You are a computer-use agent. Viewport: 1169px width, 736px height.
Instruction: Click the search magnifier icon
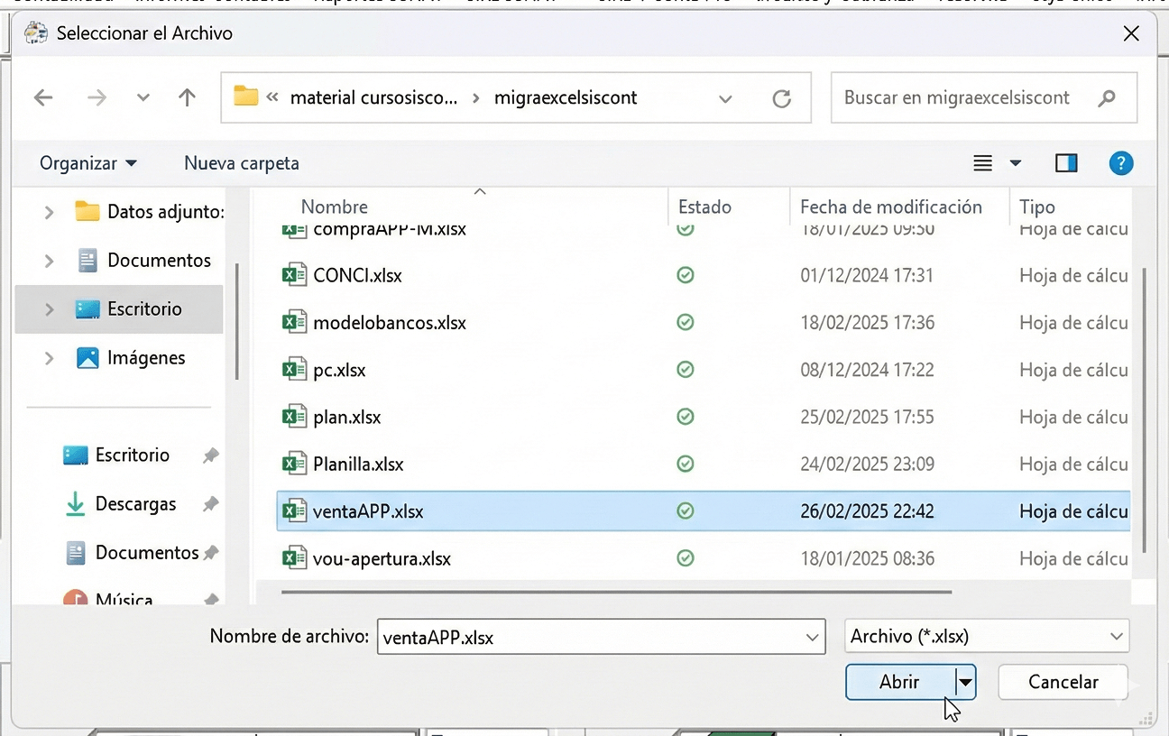tap(1107, 97)
